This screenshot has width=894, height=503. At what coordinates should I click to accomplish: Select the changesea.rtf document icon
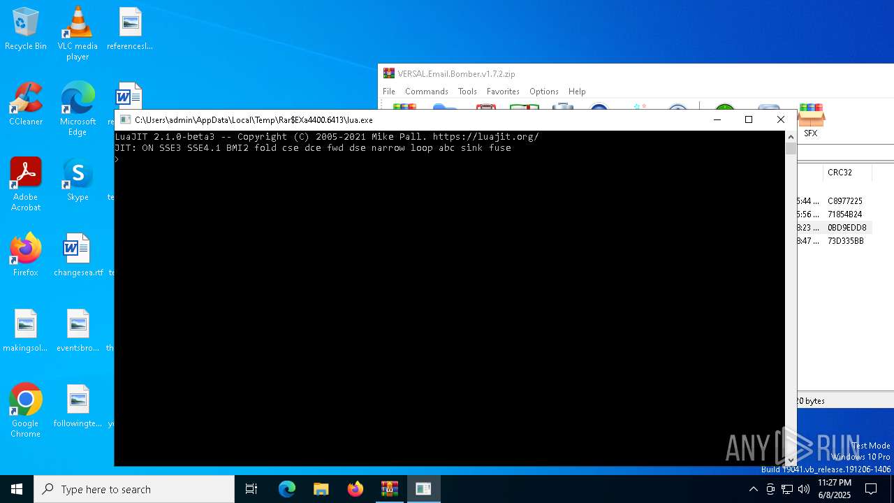(78, 255)
